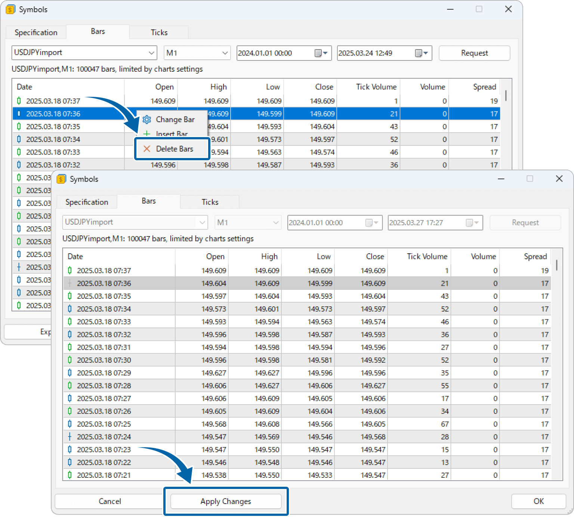Click the candle icon of row 2025.03.18 07:25 in front window
The image size is (574, 517).
pyautogui.click(x=70, y=424)
